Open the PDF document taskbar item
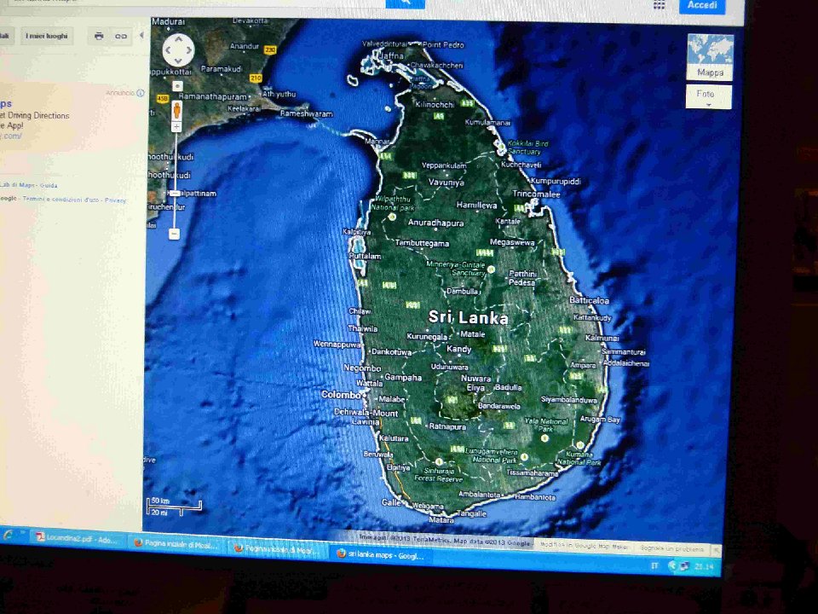 tap(78, 539)
